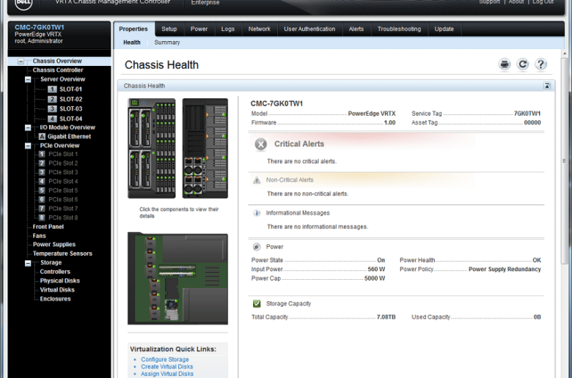Open the Network tab
The width and height of the screenshot is (572, 378).
[260, 29]
